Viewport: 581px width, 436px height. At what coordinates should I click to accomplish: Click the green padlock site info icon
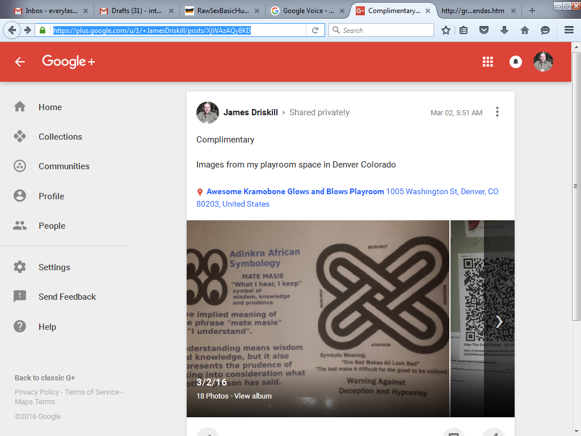click(43, 31)
